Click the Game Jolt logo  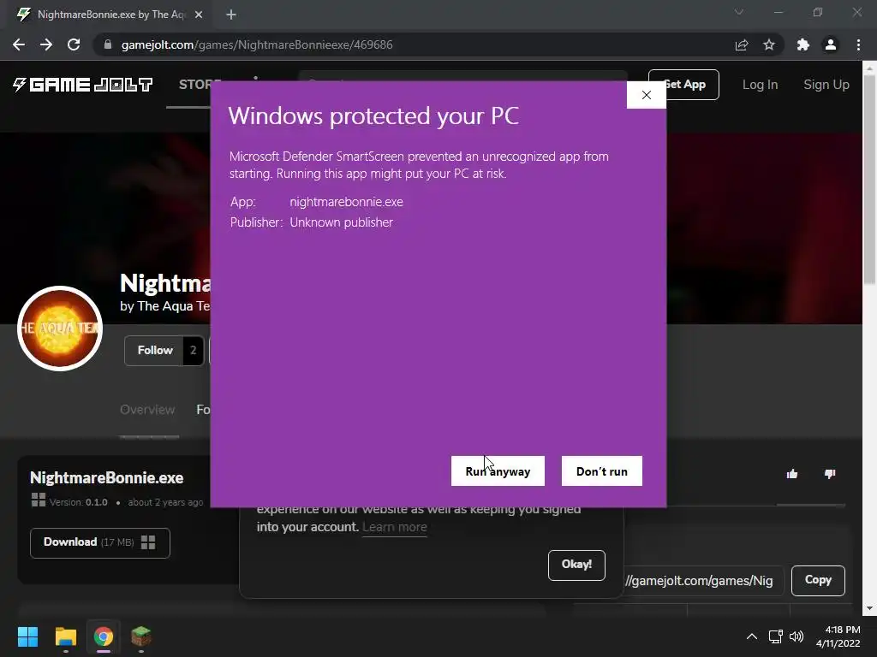83,85
